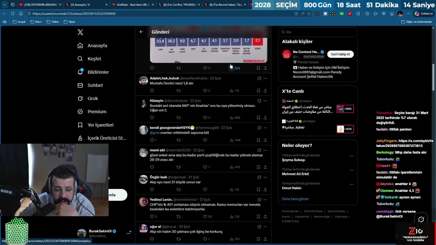Open Premium page

click(x=92, y=112)
